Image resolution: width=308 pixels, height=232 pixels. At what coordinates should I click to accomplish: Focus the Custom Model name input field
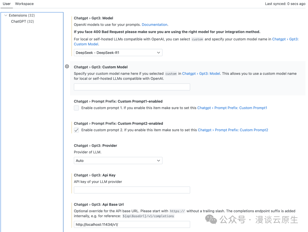(x=132, y=87)
